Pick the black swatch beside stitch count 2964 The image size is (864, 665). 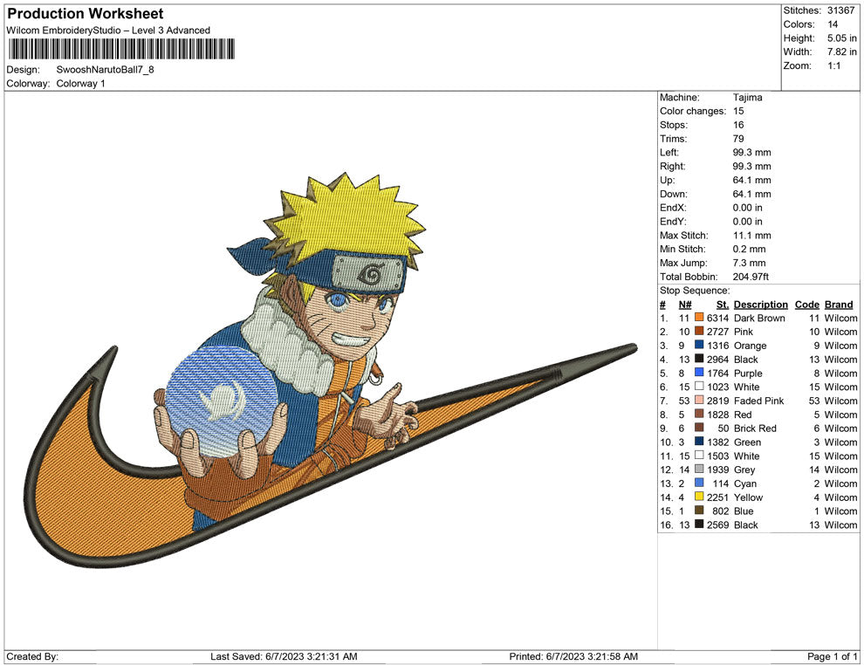699,359
